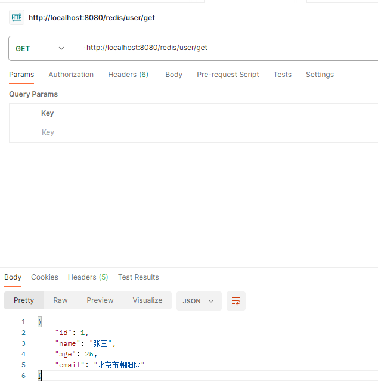Open the request Settings tab
Screen dimensions: 378x391
tap(320, 75)
